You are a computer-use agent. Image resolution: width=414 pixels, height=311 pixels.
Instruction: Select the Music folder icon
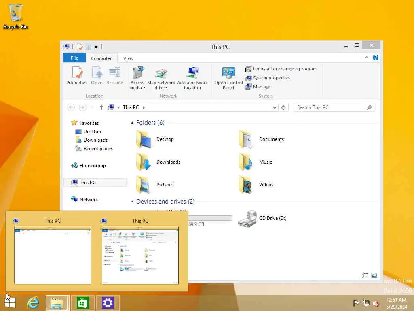[x=245, y=162]
